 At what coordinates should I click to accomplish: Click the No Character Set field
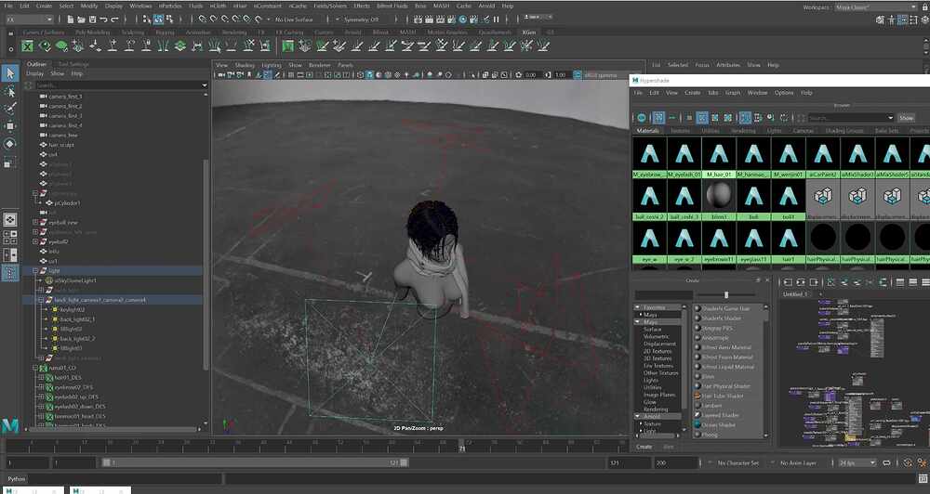737,462
